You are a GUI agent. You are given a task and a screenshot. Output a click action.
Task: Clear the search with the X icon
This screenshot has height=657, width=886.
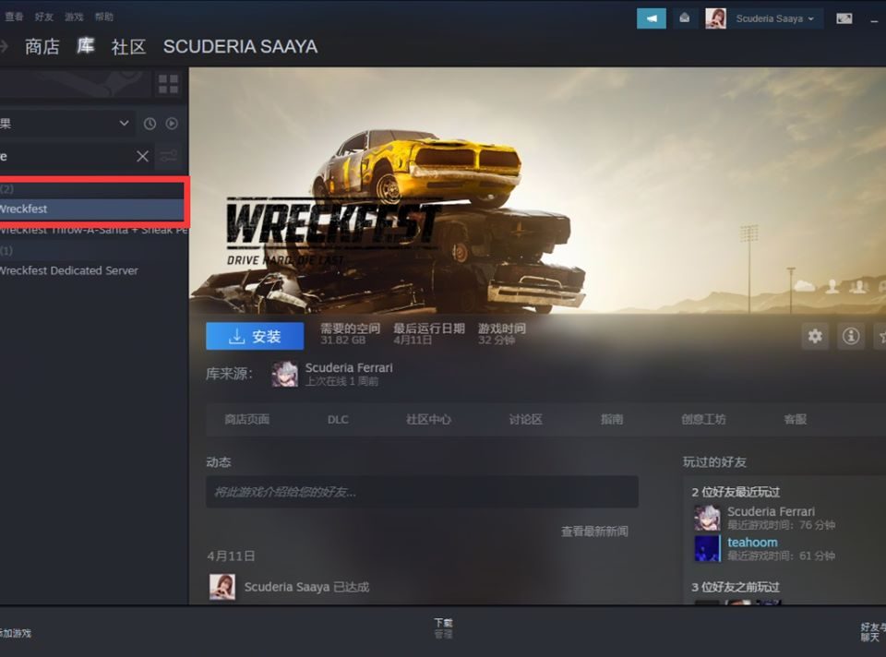142,156
